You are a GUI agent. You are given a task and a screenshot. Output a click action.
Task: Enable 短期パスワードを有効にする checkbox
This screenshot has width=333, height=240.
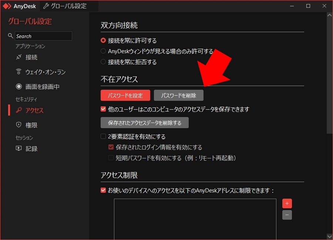coord(111,158)
